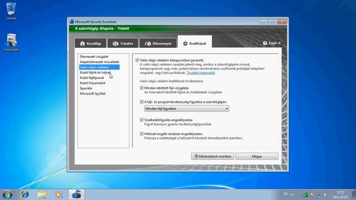Toggle Valós idejű védelem bekapcsolása checkbox

137,60
